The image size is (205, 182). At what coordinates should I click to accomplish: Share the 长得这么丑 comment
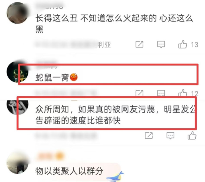[x=139, y=44]
